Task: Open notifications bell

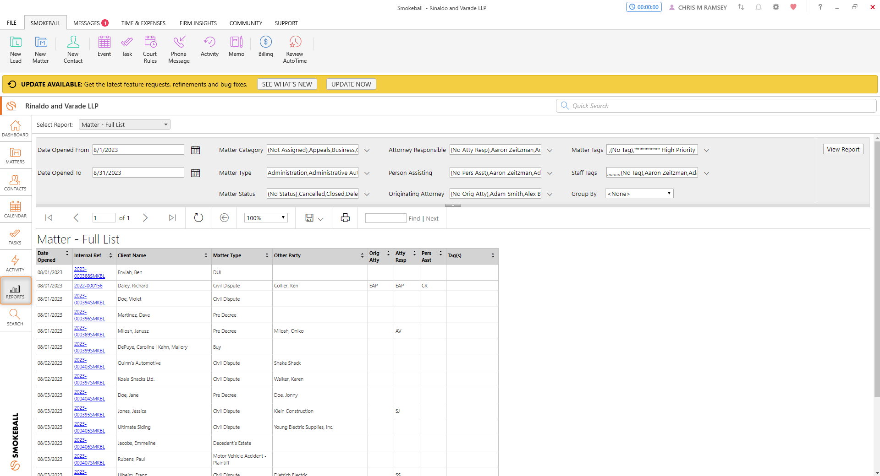Action: click(759, 7)
